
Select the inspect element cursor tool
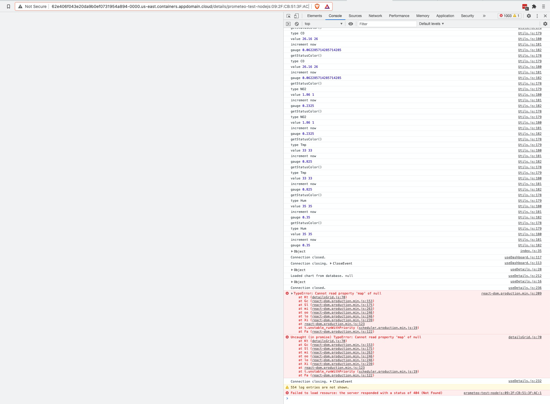[288, 16]
